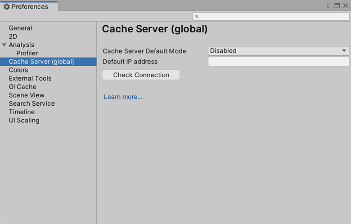Image resolution: width=351 pixels, height=224 pixels.
Task: Open General preferences
Action: click(20, 28)
